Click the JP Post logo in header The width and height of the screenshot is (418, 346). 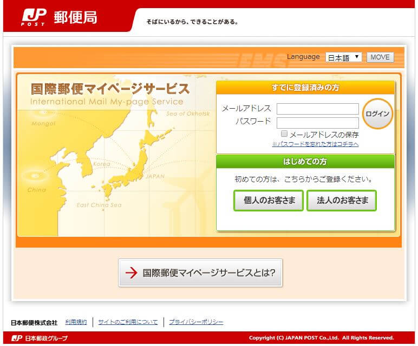coord(34,17)
